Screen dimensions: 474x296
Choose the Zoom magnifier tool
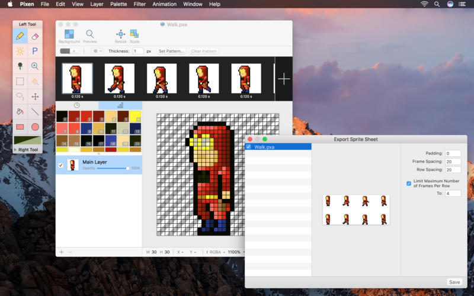pos(35,66)
